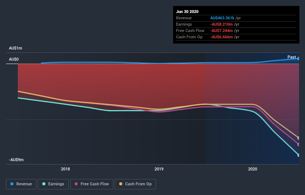Click the 2020 x-axis label

coord(253,169)
